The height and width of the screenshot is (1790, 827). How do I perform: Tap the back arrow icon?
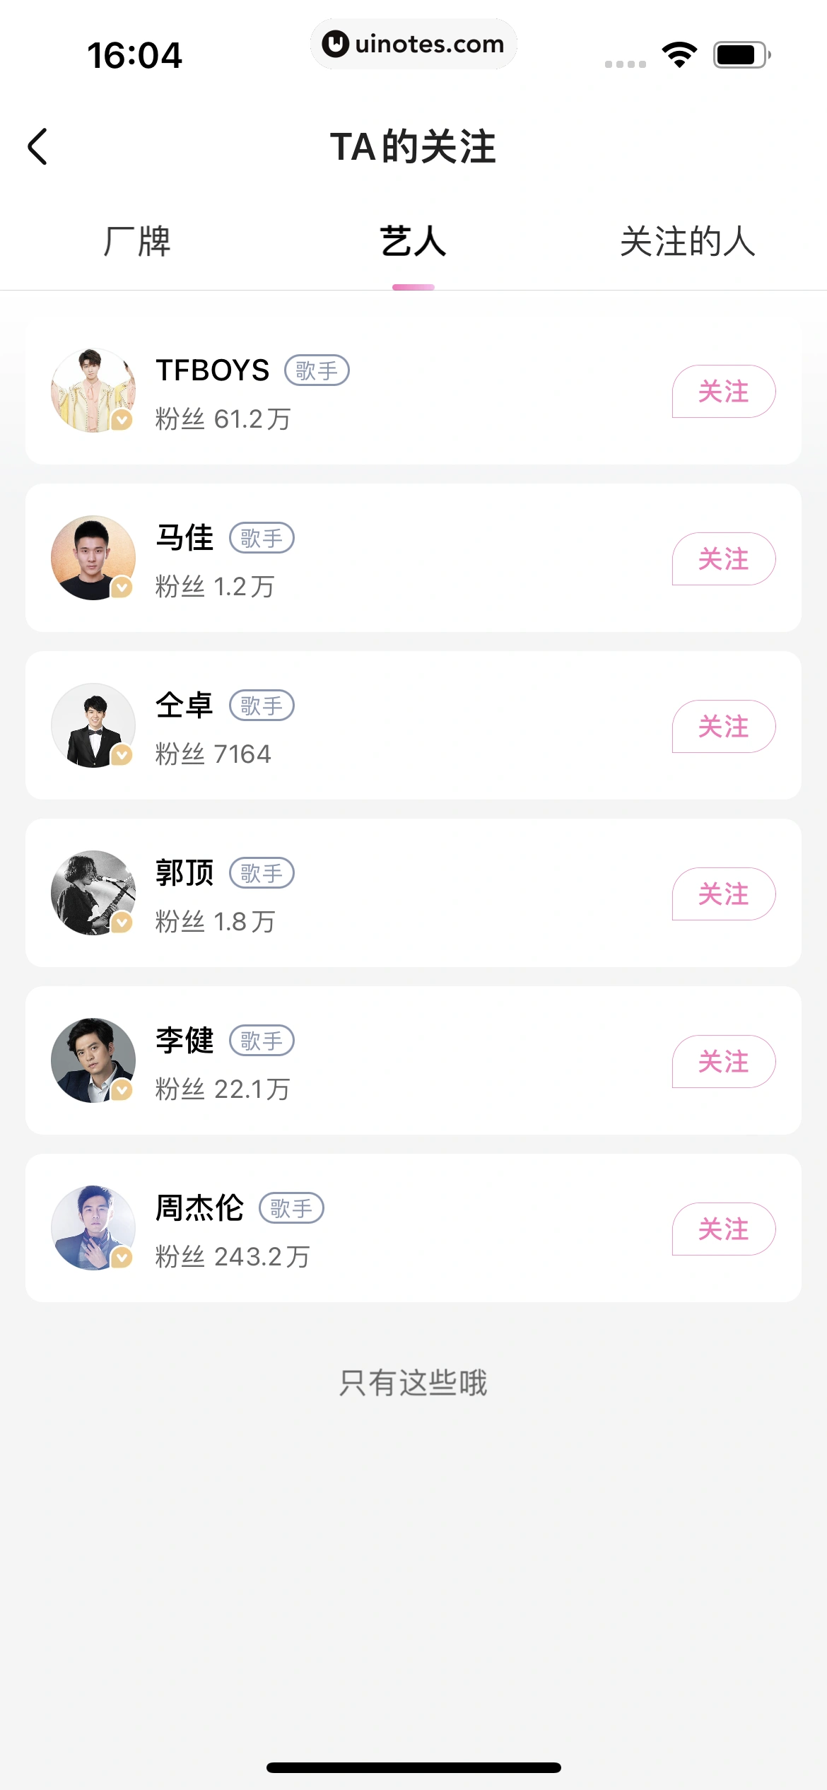coord(38,147)
